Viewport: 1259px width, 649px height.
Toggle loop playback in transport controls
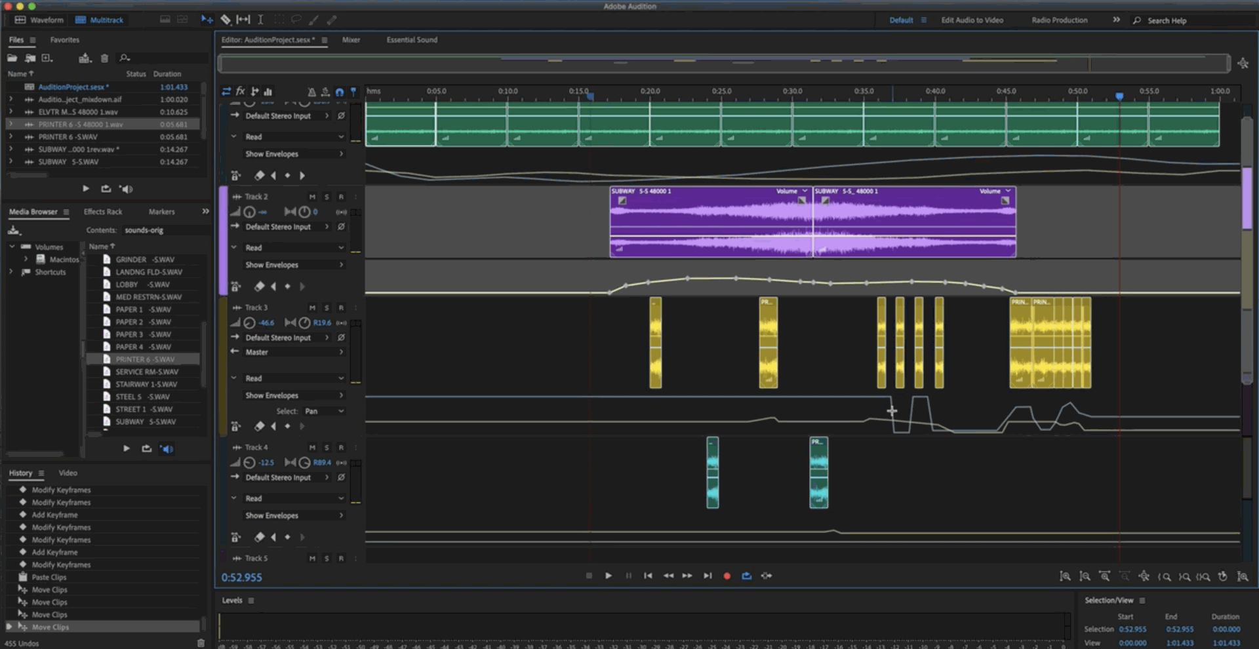pyautogui.click(x=746, y=576)
